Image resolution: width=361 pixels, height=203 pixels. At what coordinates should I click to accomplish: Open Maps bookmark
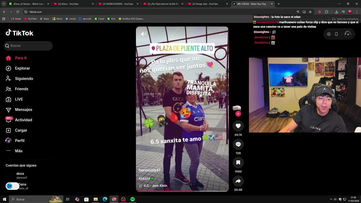45,19
